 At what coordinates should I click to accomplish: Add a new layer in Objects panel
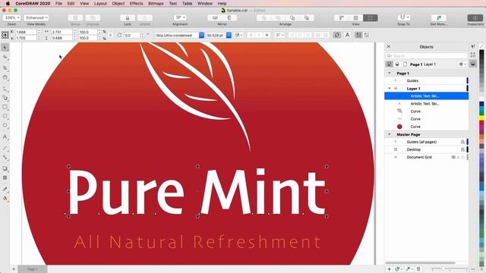click(390, 269)
